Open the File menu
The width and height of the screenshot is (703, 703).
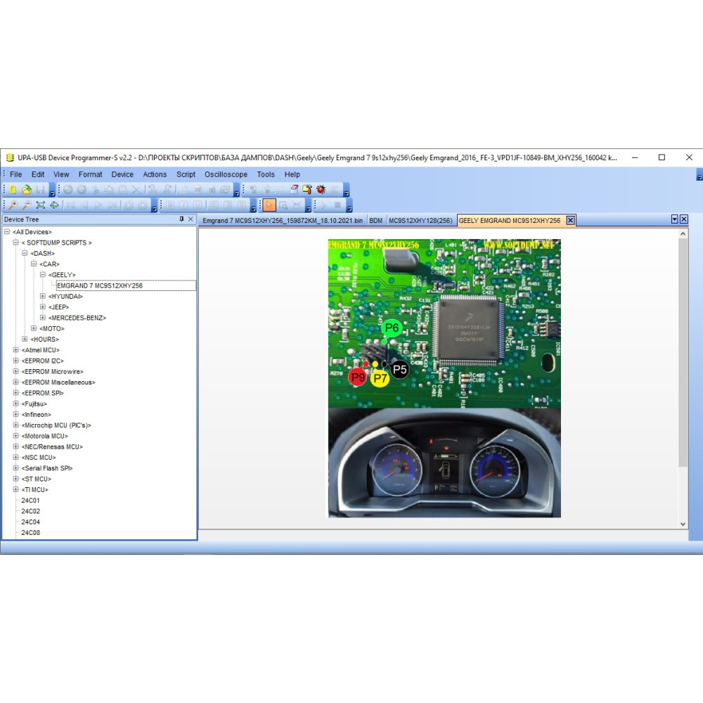point(15,174)
